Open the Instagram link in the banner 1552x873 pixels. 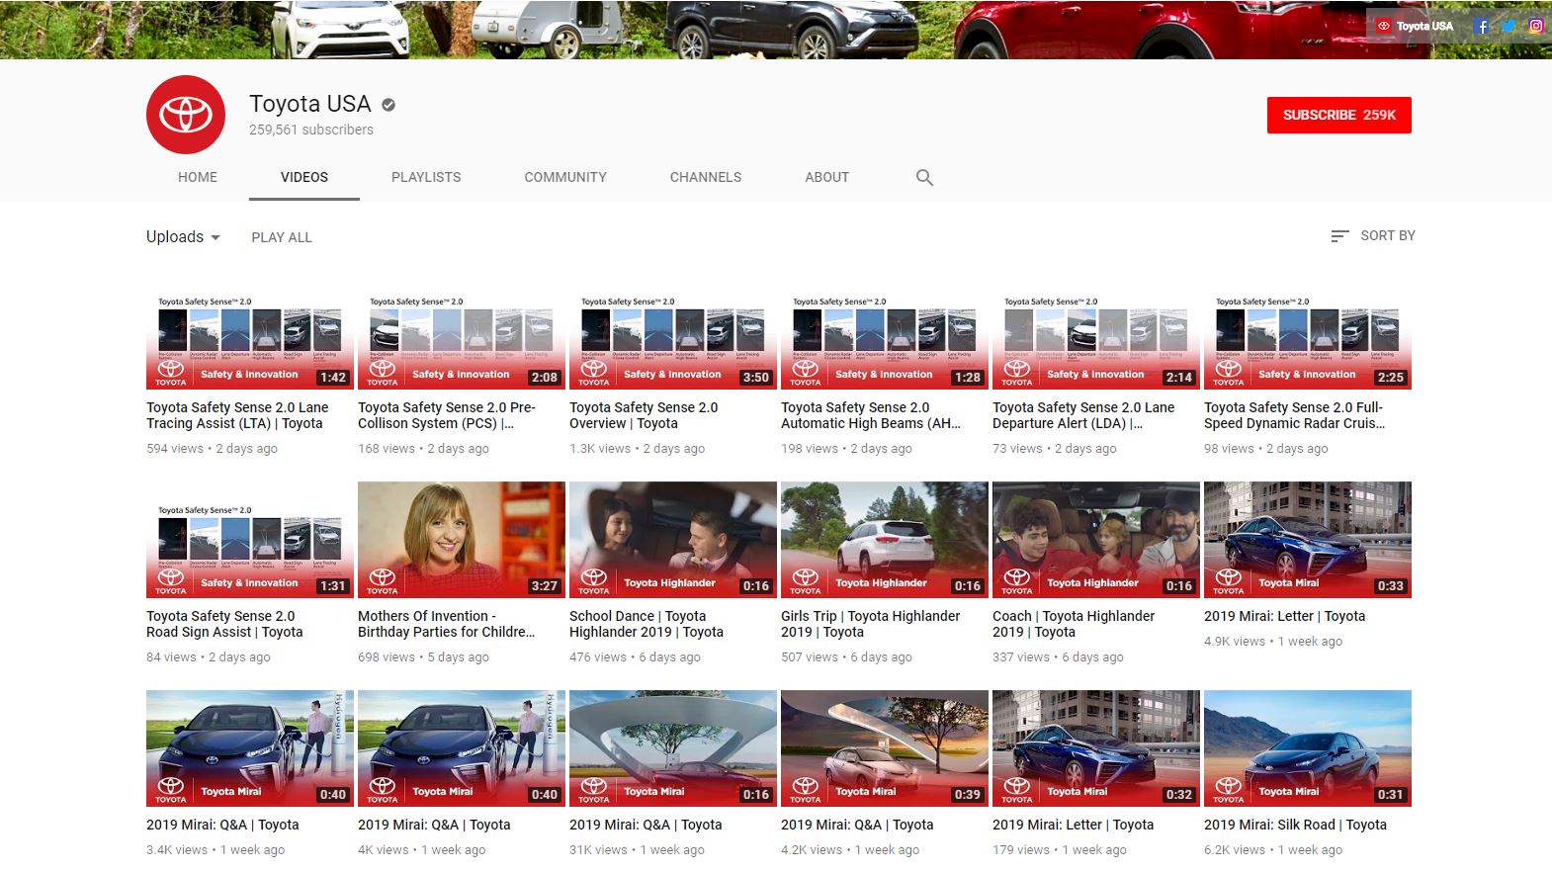pyautogui.click(x=1535, y=27)
